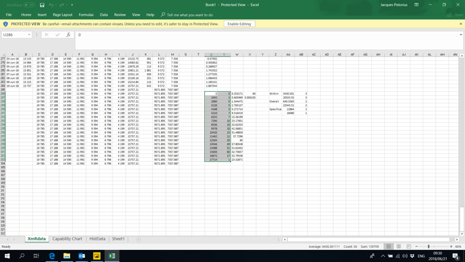Click the Protected View shield icon
The width and height of the screenshot is (465, 262).
click(x=5, y=24)
